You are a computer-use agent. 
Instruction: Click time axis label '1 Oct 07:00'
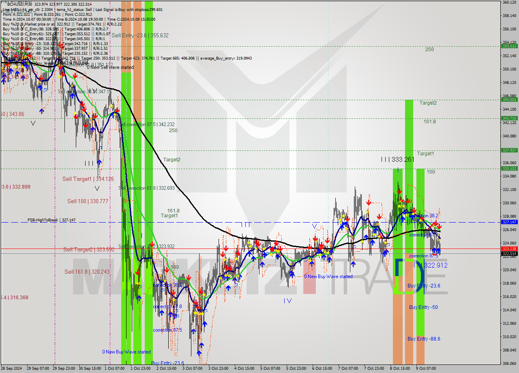tap(115, 369)
